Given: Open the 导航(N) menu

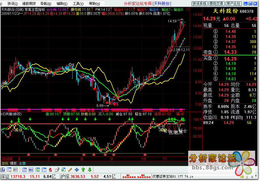Looking at the screenshot, I should [46, 4].
